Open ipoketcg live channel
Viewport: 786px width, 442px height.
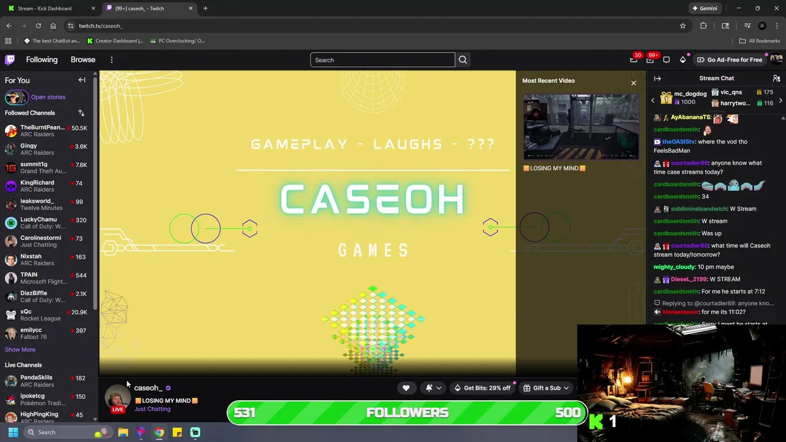[47, 399]
